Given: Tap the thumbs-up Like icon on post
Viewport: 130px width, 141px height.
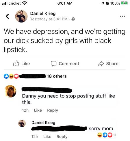Looking at the screenshot, I should (16, 63).
